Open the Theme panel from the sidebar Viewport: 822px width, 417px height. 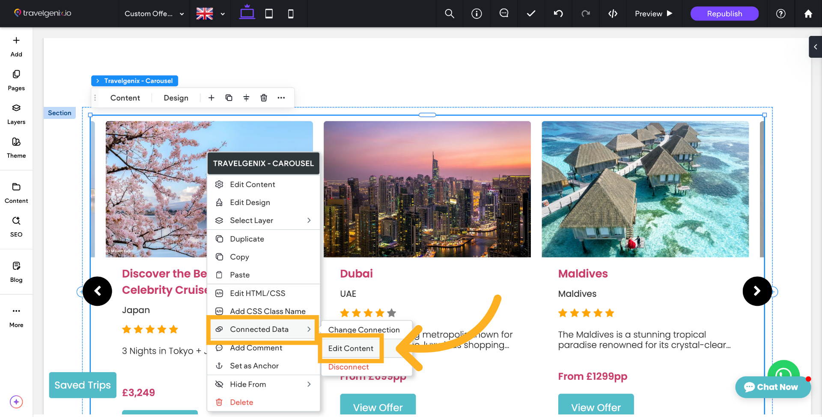(x=16, y=148)
